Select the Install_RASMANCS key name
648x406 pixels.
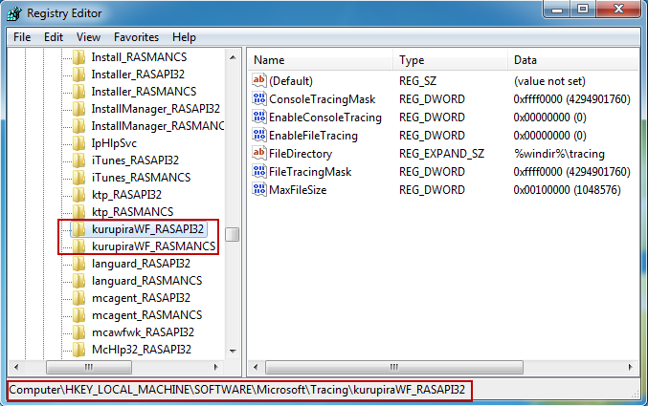[x=139, y=57]
